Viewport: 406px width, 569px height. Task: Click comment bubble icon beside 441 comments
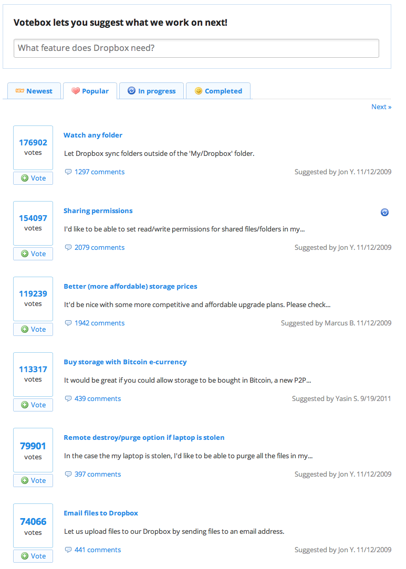(68, 550)
